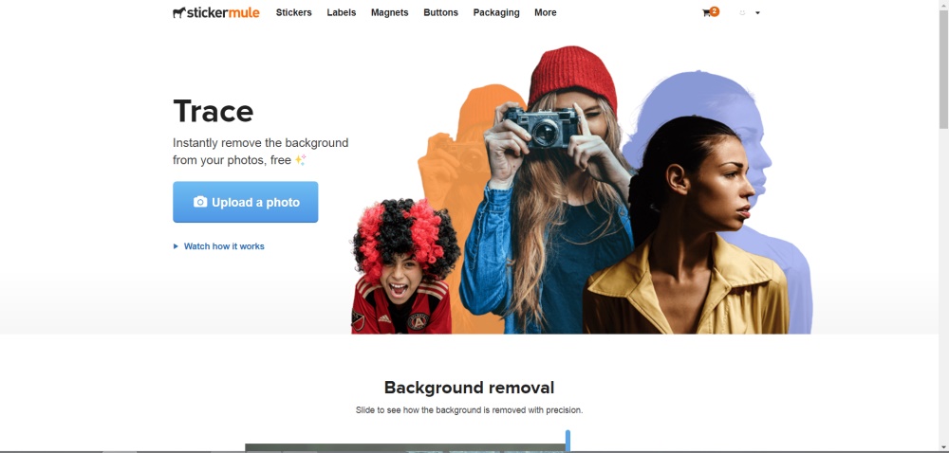Open the Labels menu
949x453 pixels.
[x=342, y=12]
